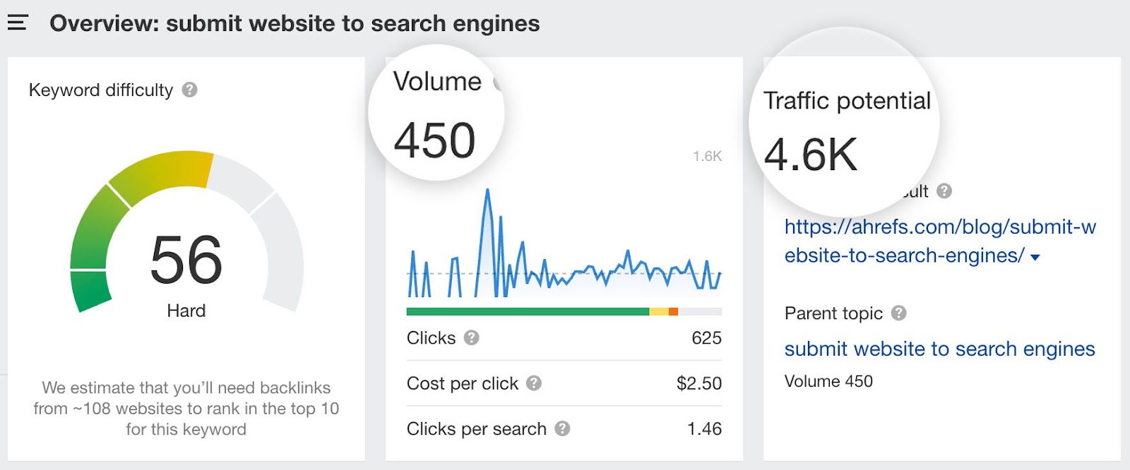Click the submit website to search engines link
Viewport: 1130px width, 470px height.
939,349
